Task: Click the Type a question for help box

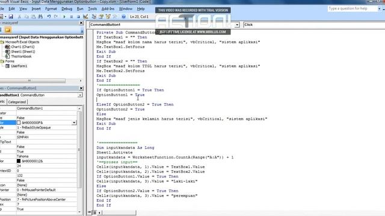Action: pyautogui.click(x=353, y=8)
